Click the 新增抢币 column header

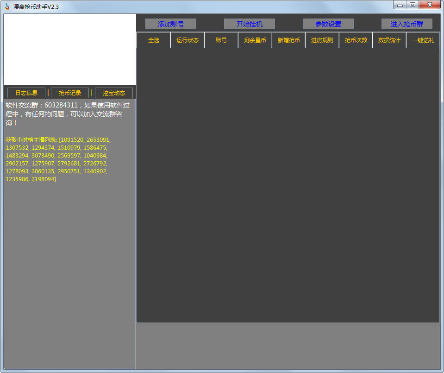click(288, 40)
